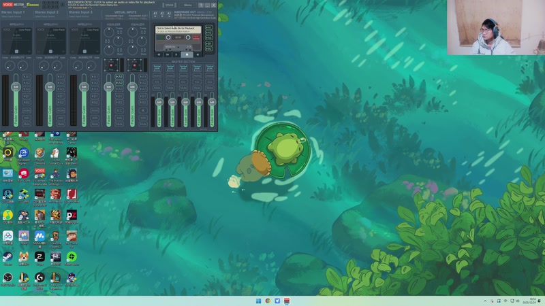The image size is (545, 306).
Task: Open blue bird app in taskbar
Action: 277,301
